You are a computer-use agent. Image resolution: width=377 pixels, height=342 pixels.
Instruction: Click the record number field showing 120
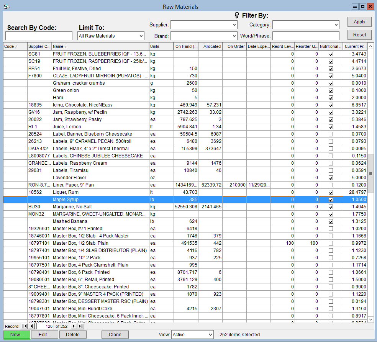point(45,326)
